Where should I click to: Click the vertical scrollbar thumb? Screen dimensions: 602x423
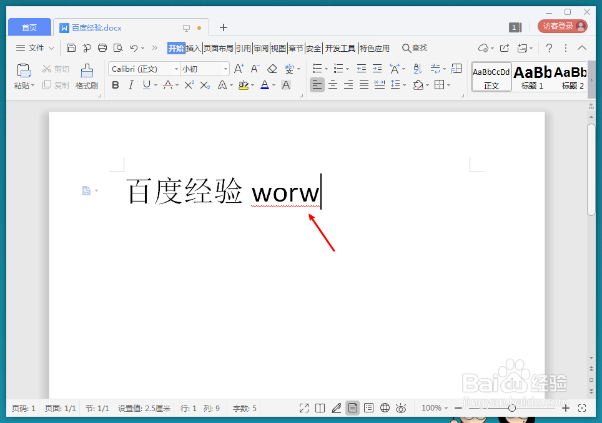pyautogui.click(x=591, y=170)
